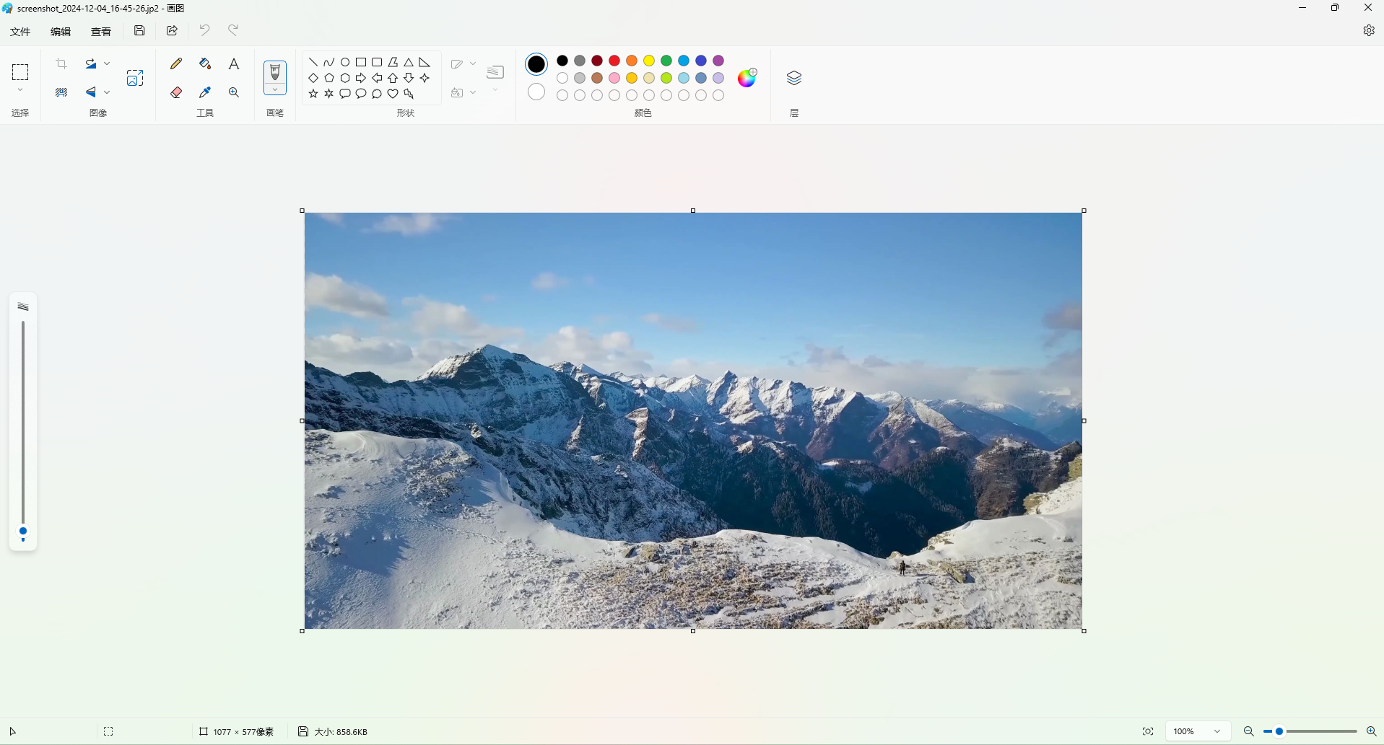The image size is (1384, 745).
Task: Select the Magnifier tool
Action: point(234,92)
